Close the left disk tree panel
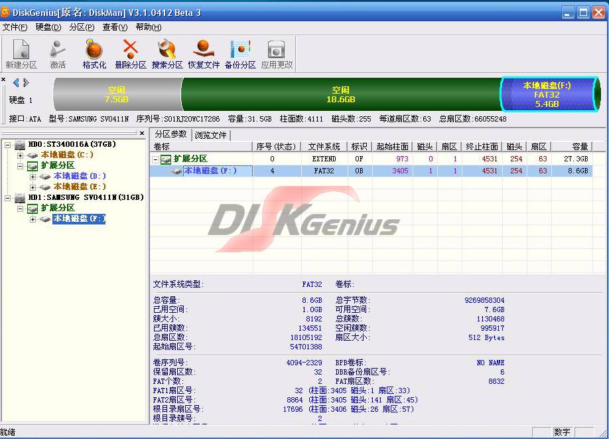Image resolution: width=609 pixels, height=439 pixels. tap(142, 133)
